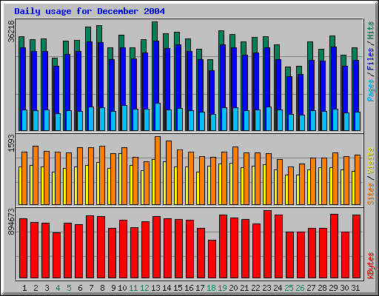Click day label 30 on x-axis
This screenshot has width=379, height=296.
click(344, 288)
